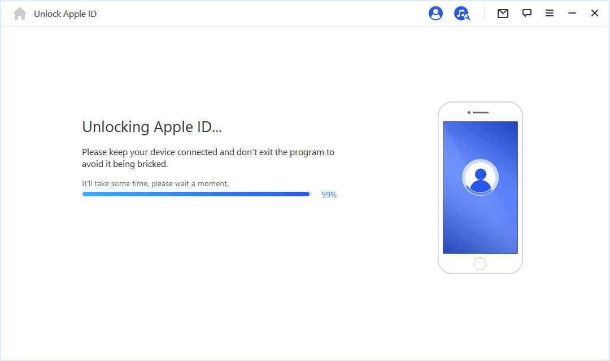610x361 pixels.
Task: Click the "Unlock Apple ID" title text
Action: pos(65,14)
